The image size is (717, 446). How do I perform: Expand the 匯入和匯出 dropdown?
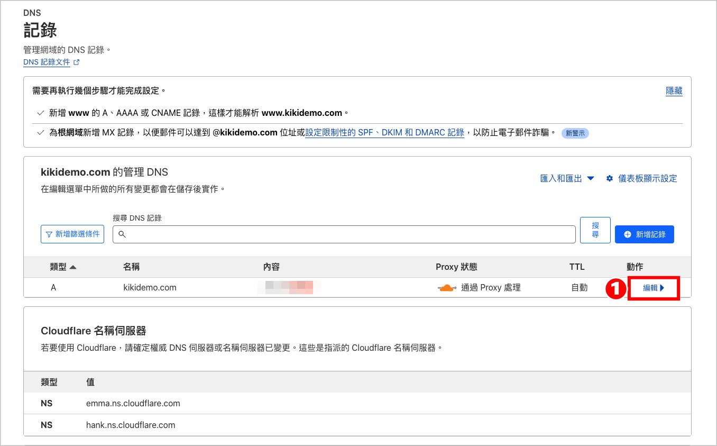pyautogui.click(x=567, y=179)
